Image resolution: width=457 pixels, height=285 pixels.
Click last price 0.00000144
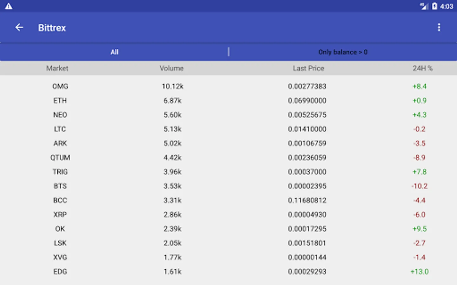point(307,257)
